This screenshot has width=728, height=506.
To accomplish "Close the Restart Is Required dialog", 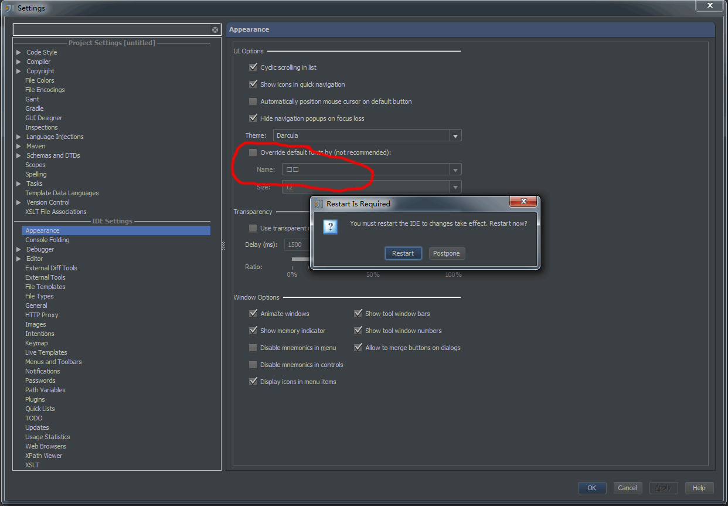I will (523, 202).
